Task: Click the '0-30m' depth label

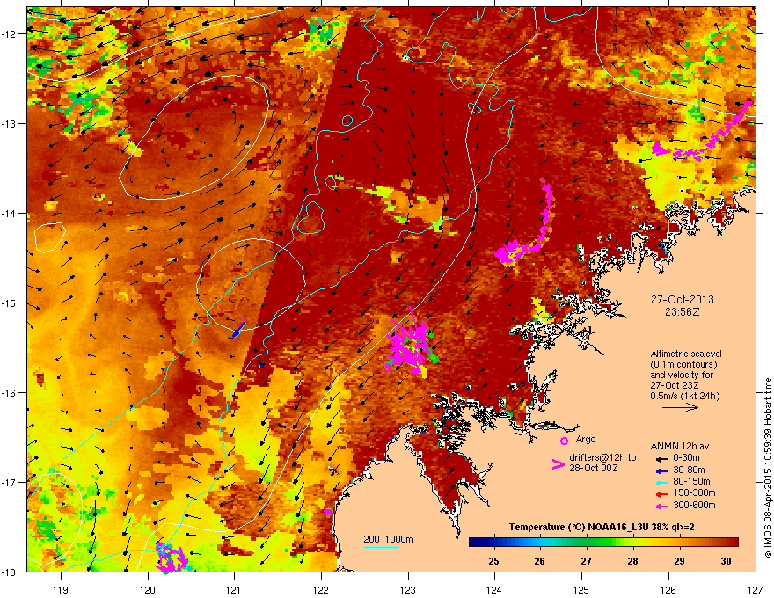Action: click(686, 458)
